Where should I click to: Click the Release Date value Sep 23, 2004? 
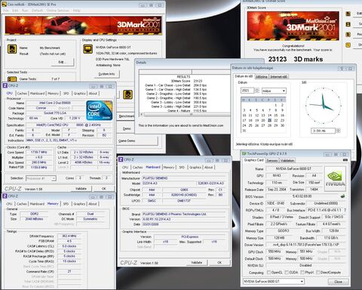point(277,190)
